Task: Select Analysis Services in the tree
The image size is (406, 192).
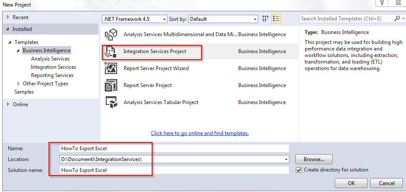Action: (50, 59)
